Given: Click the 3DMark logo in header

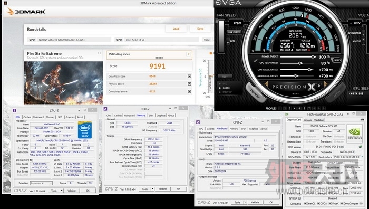Looking at the screenshot, I should (26, 11).
